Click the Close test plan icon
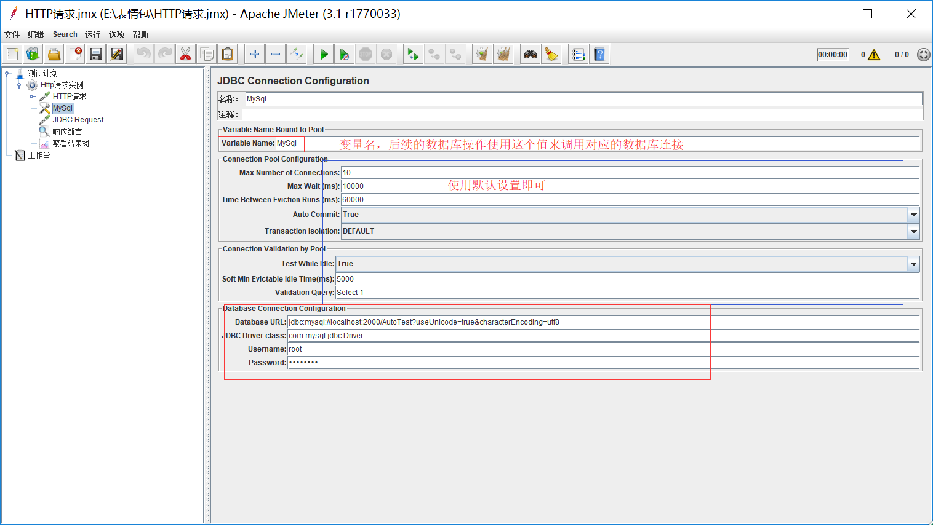 pos(75,54)
